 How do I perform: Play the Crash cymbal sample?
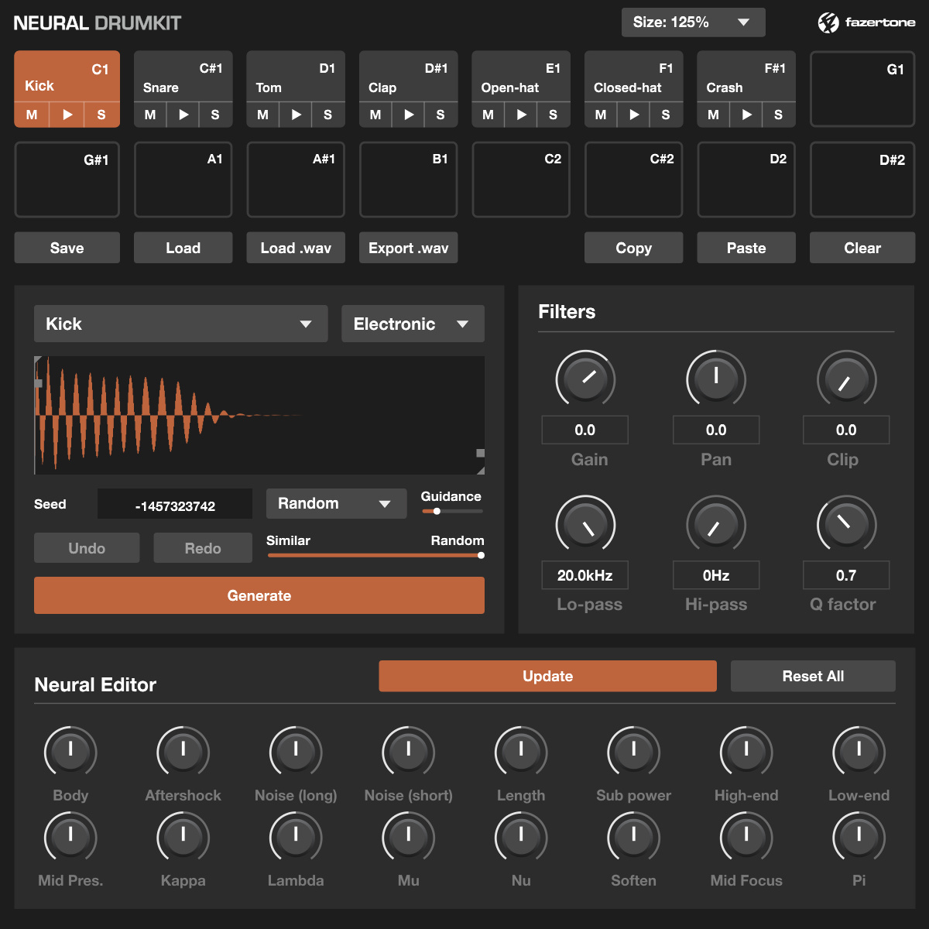(746, 115)
